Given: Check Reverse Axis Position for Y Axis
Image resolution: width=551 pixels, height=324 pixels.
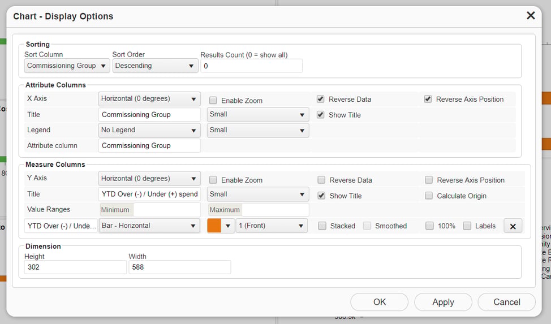Looking at the screenshot, I should pyautogui.click(x=429, y=180).
